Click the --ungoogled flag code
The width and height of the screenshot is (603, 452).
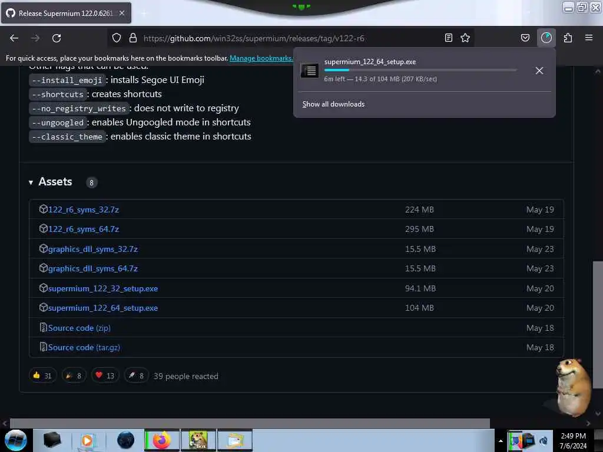[58, 122]
